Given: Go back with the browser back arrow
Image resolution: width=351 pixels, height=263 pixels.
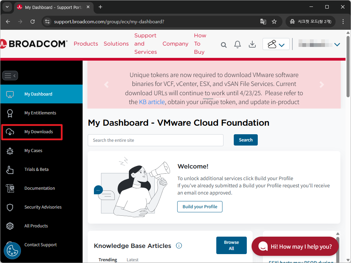Looking at the screenshot, I should [x=8, y=22].
